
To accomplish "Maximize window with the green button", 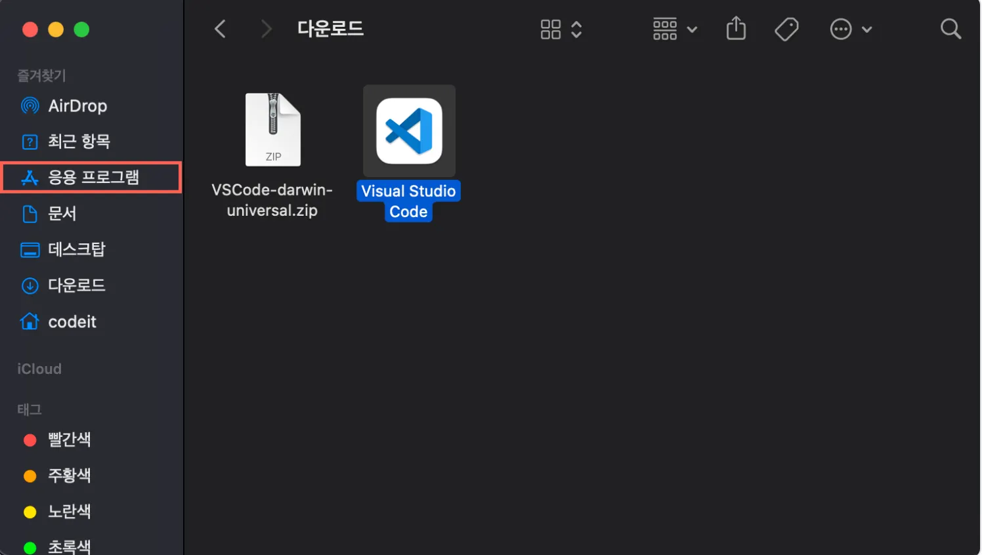I will point(81,30).
